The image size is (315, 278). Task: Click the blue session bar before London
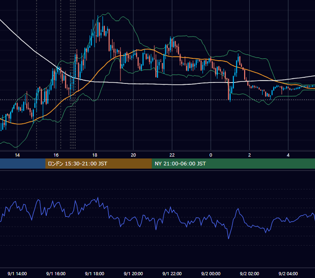pyautogui.click(x=23, y=164)
